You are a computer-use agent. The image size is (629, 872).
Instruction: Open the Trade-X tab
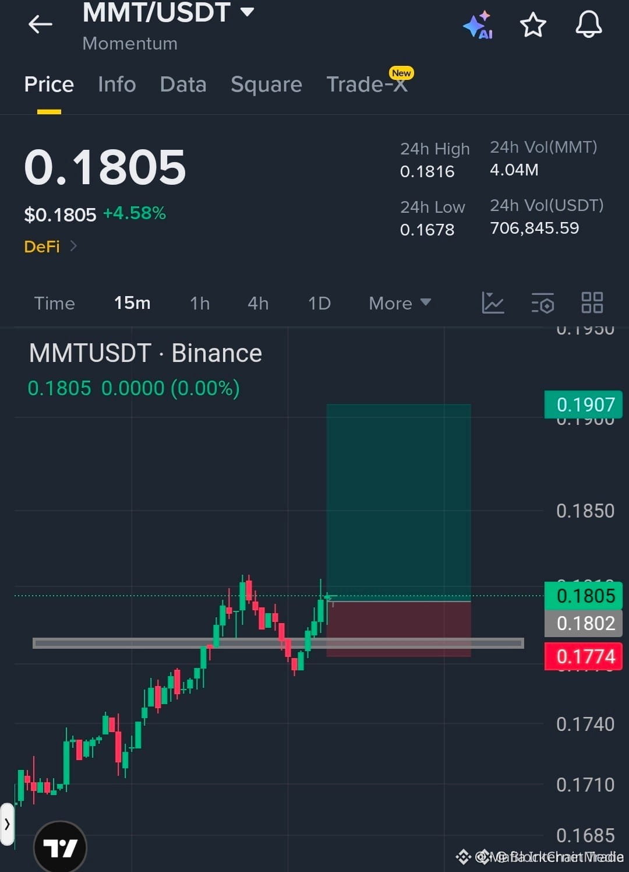tap(367, 84)
